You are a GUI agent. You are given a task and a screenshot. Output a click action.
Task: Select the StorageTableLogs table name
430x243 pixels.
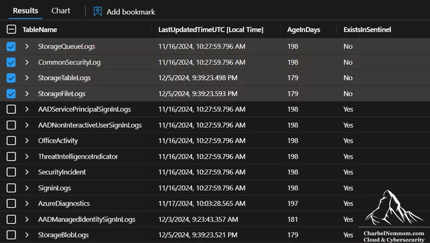pos(64,78)
